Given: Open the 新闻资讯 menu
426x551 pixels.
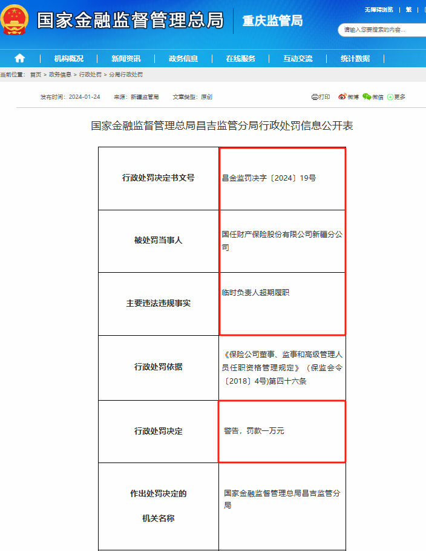Looking at the screenshot, I should click(x=126, y=59).
